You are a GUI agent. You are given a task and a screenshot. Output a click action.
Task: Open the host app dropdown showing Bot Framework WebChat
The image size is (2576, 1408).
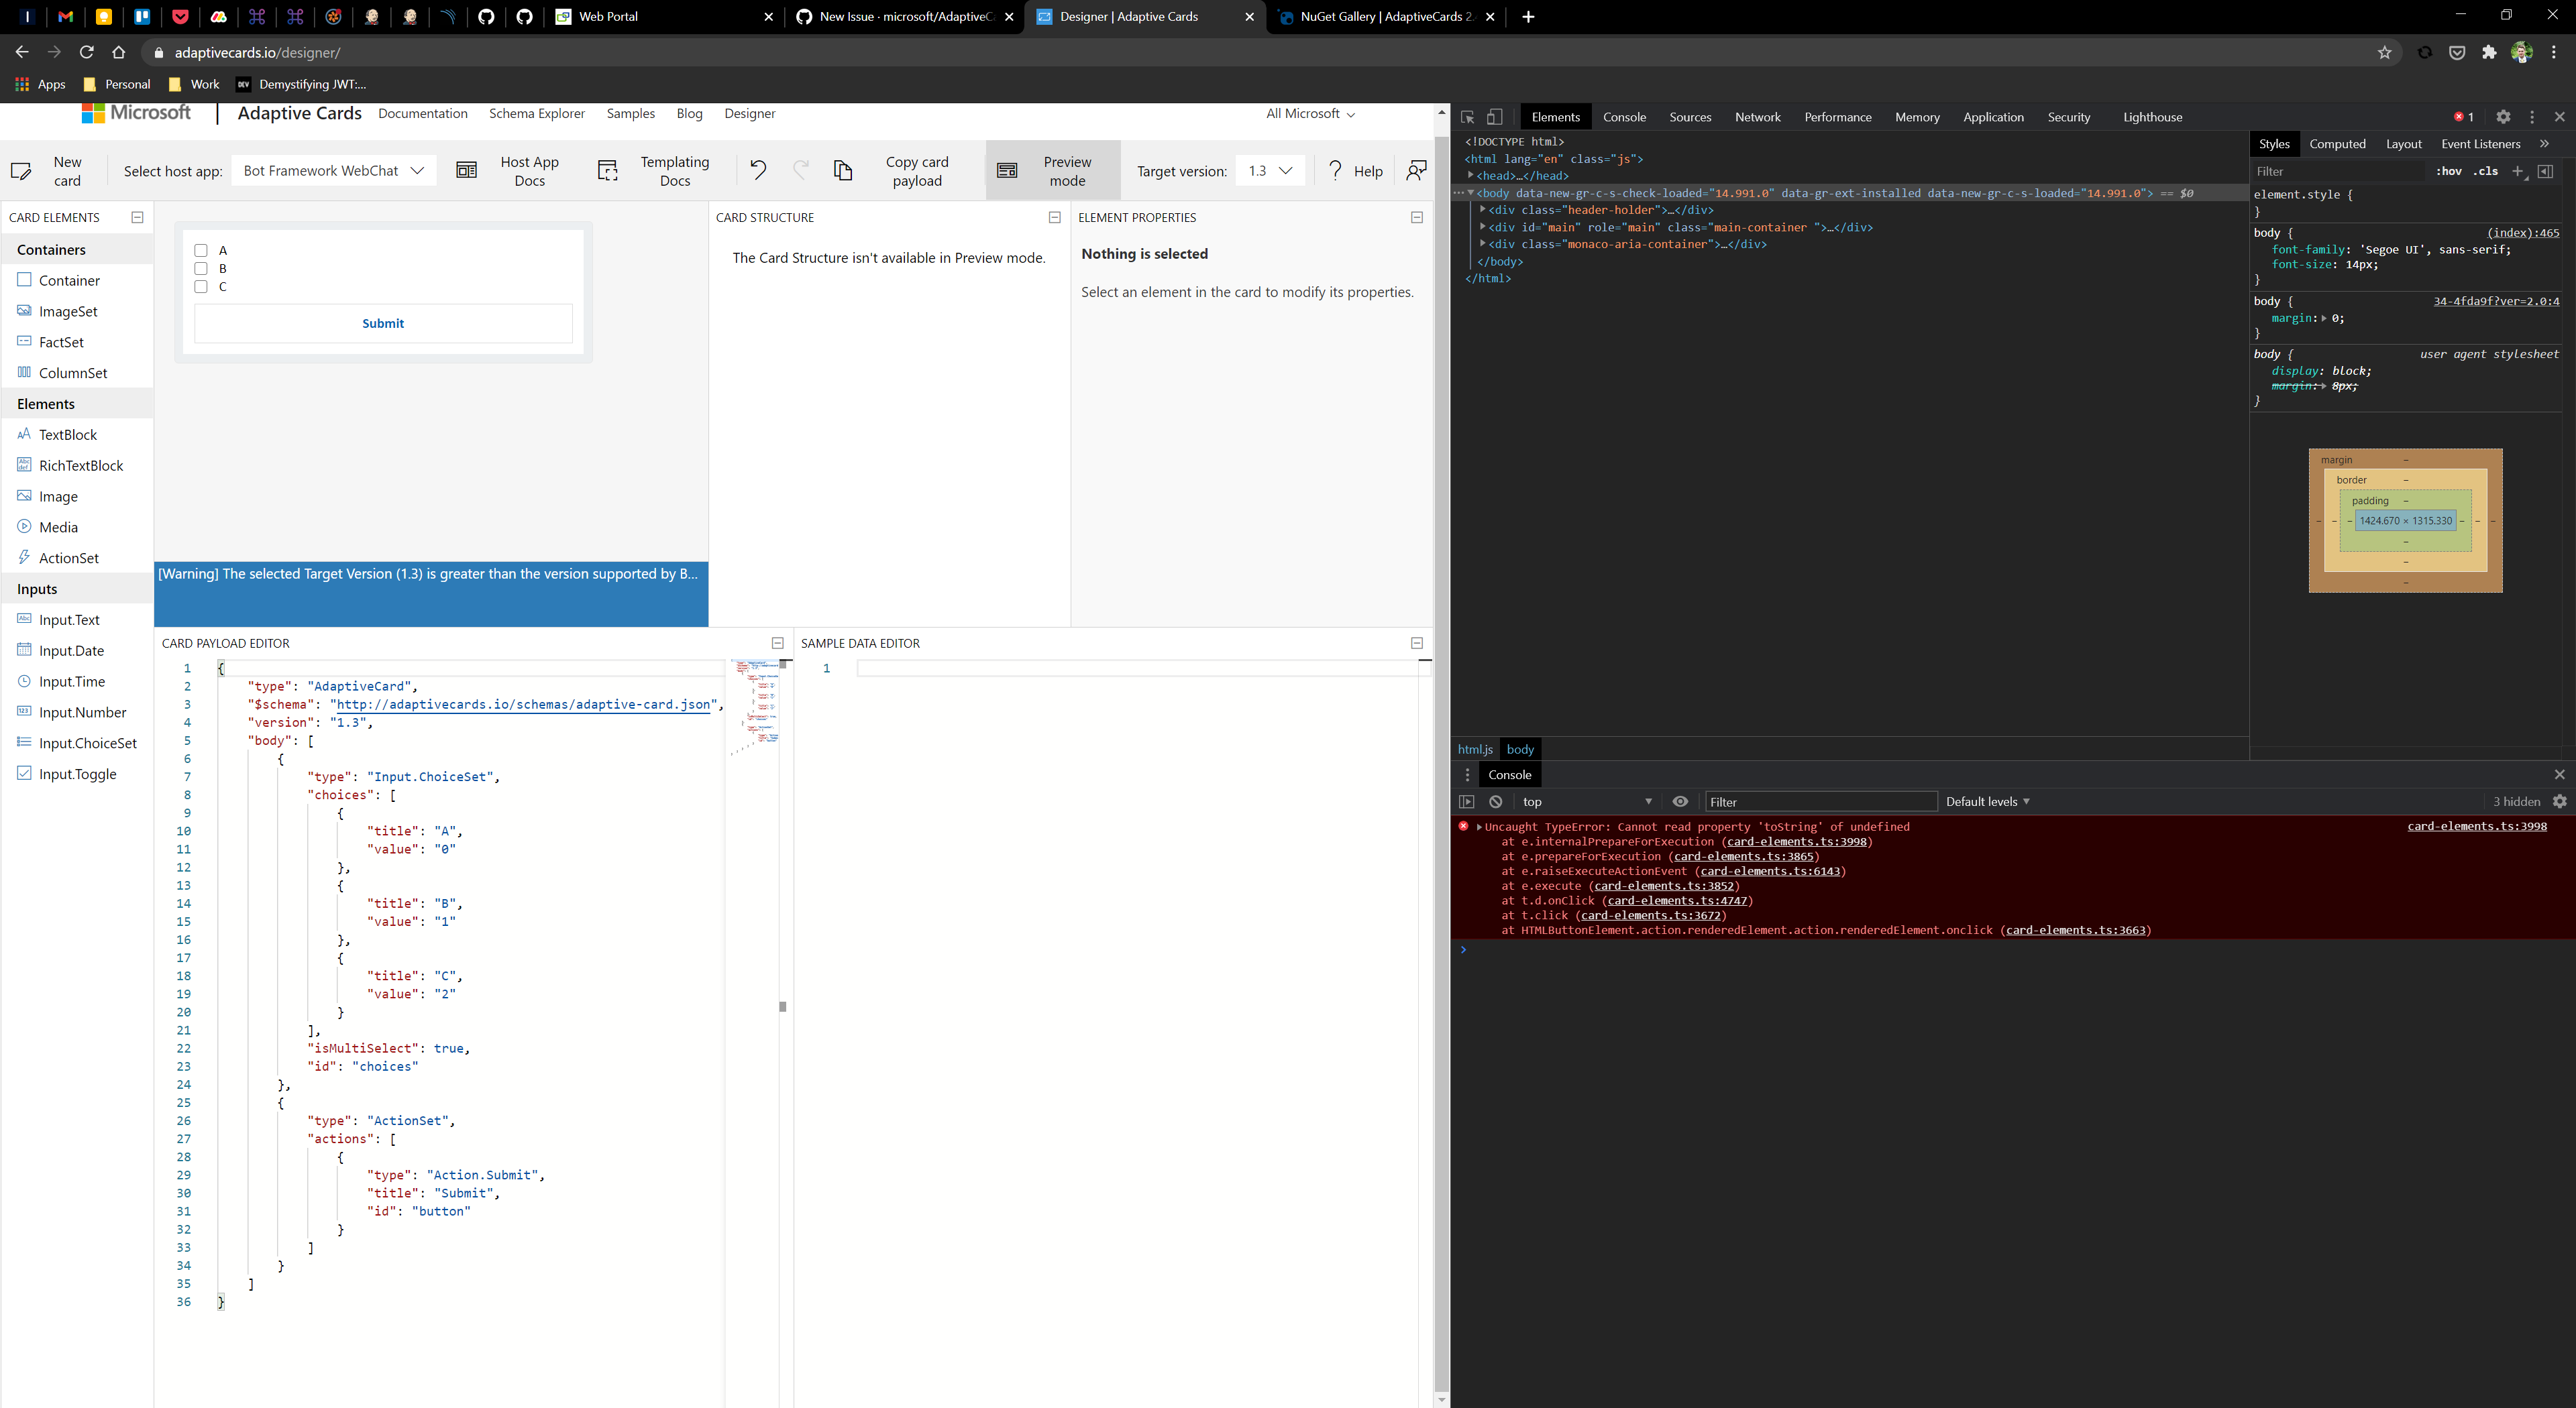coord(333,170)
